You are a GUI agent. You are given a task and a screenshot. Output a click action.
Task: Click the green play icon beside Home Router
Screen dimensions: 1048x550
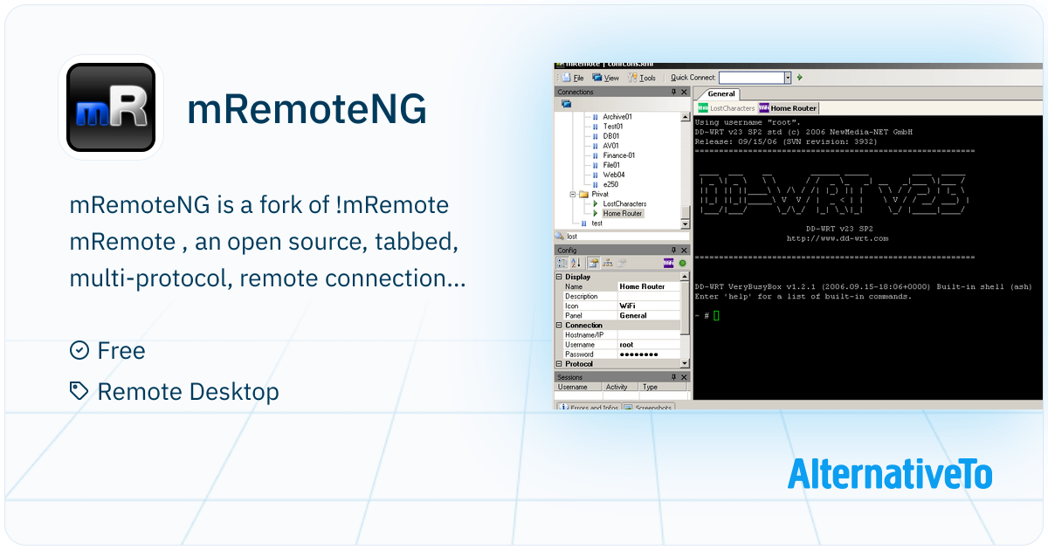tap(596, 214)
